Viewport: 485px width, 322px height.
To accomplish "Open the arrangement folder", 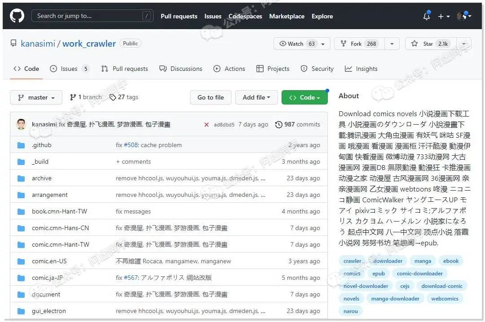I will (49, 195).
